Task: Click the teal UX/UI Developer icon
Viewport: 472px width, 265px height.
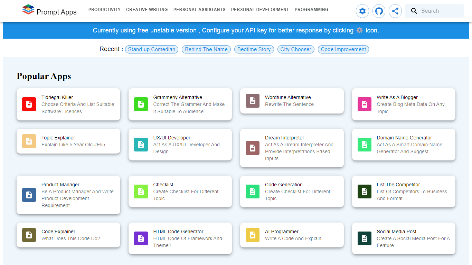Action: 141,145
